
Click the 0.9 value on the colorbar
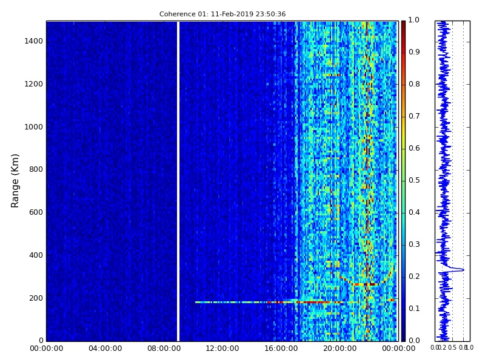(x=414, y=52)
